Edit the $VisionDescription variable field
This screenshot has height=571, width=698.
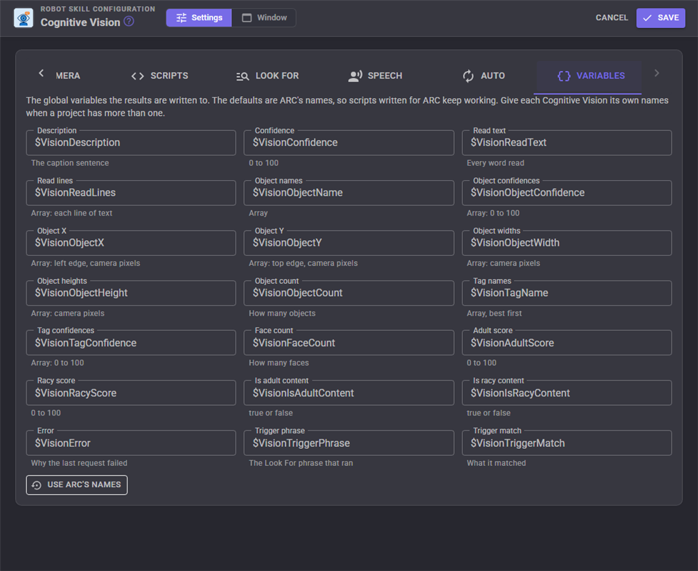point(131,143)
